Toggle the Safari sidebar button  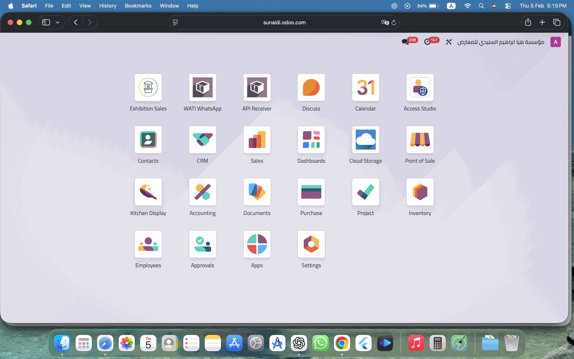(46, 22)
